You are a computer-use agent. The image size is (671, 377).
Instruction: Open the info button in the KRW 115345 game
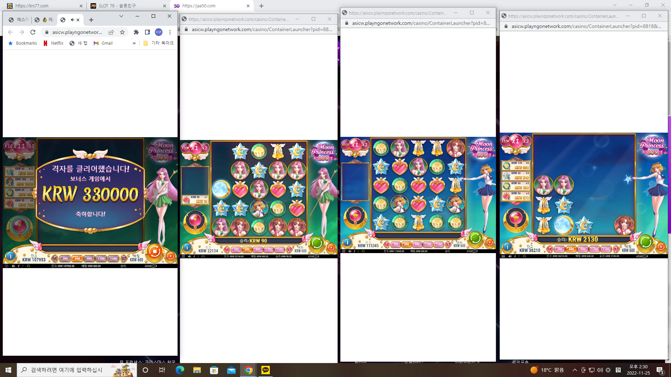click(x=347, y=242)
